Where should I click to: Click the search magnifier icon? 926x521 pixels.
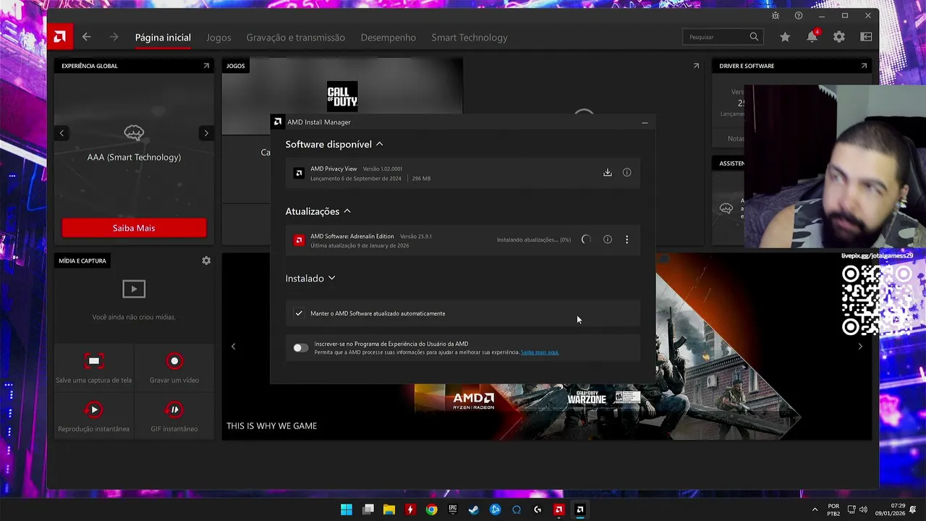754,37
